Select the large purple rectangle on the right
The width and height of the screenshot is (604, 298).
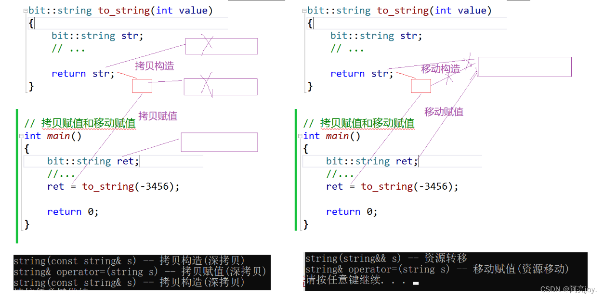tap(524, 66)
